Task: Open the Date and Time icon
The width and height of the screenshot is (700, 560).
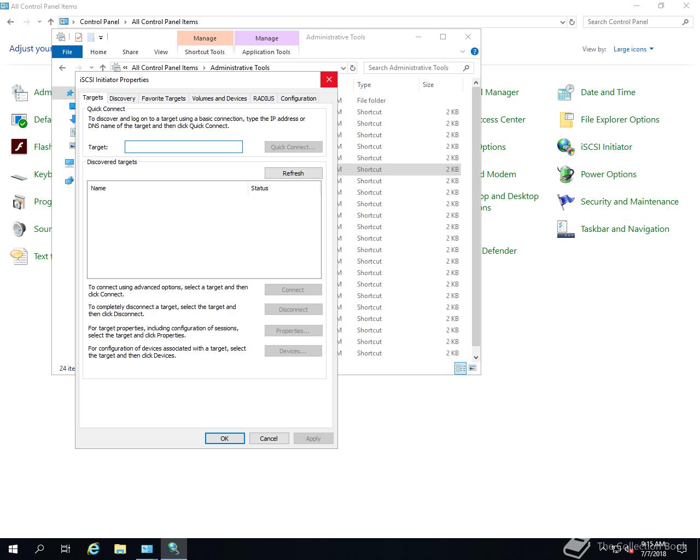Action: point(565,92)
